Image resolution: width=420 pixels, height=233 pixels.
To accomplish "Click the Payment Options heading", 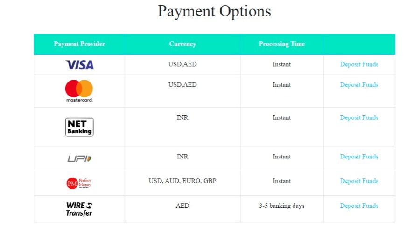I will pos(214,11).
